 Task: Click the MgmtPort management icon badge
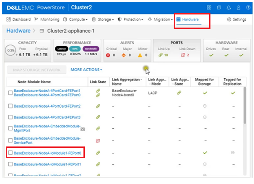click(83, 129)
